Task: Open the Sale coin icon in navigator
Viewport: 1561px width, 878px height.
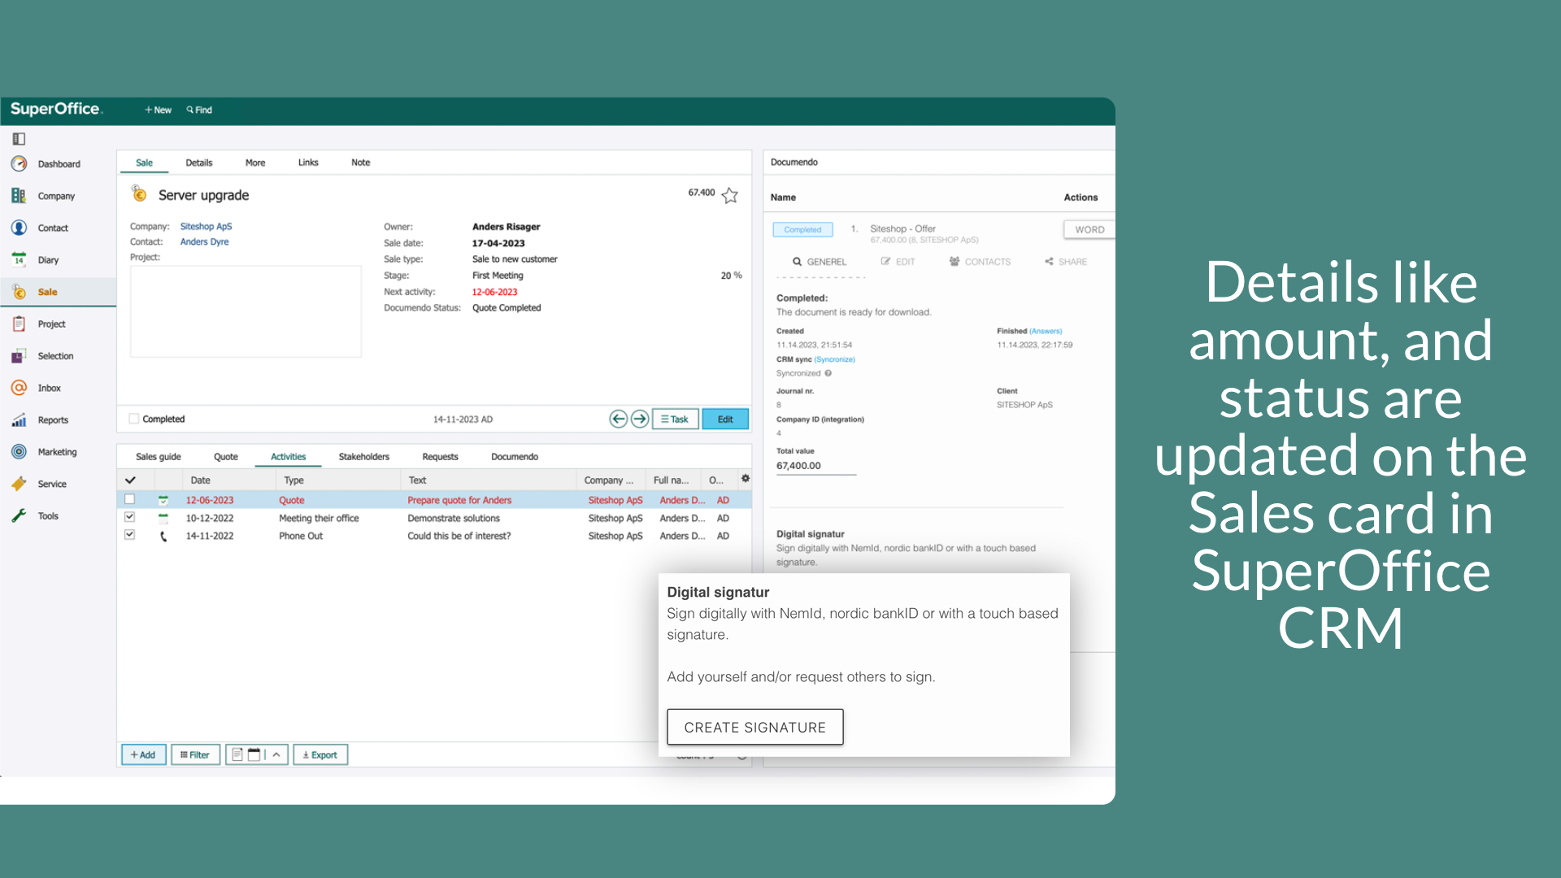Action: (x=19, y=292)
